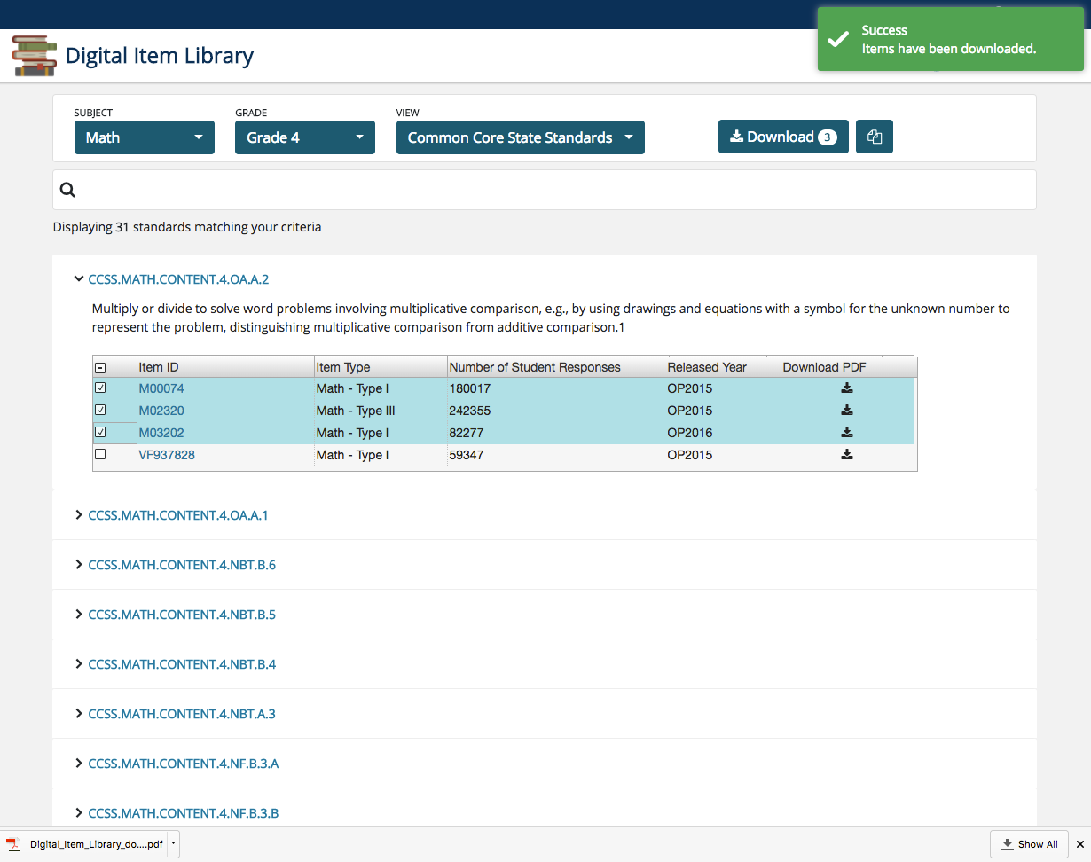The image size is (1091, 862).
Task: Check the VF937828 row checkbox
Action: point(100,455)
